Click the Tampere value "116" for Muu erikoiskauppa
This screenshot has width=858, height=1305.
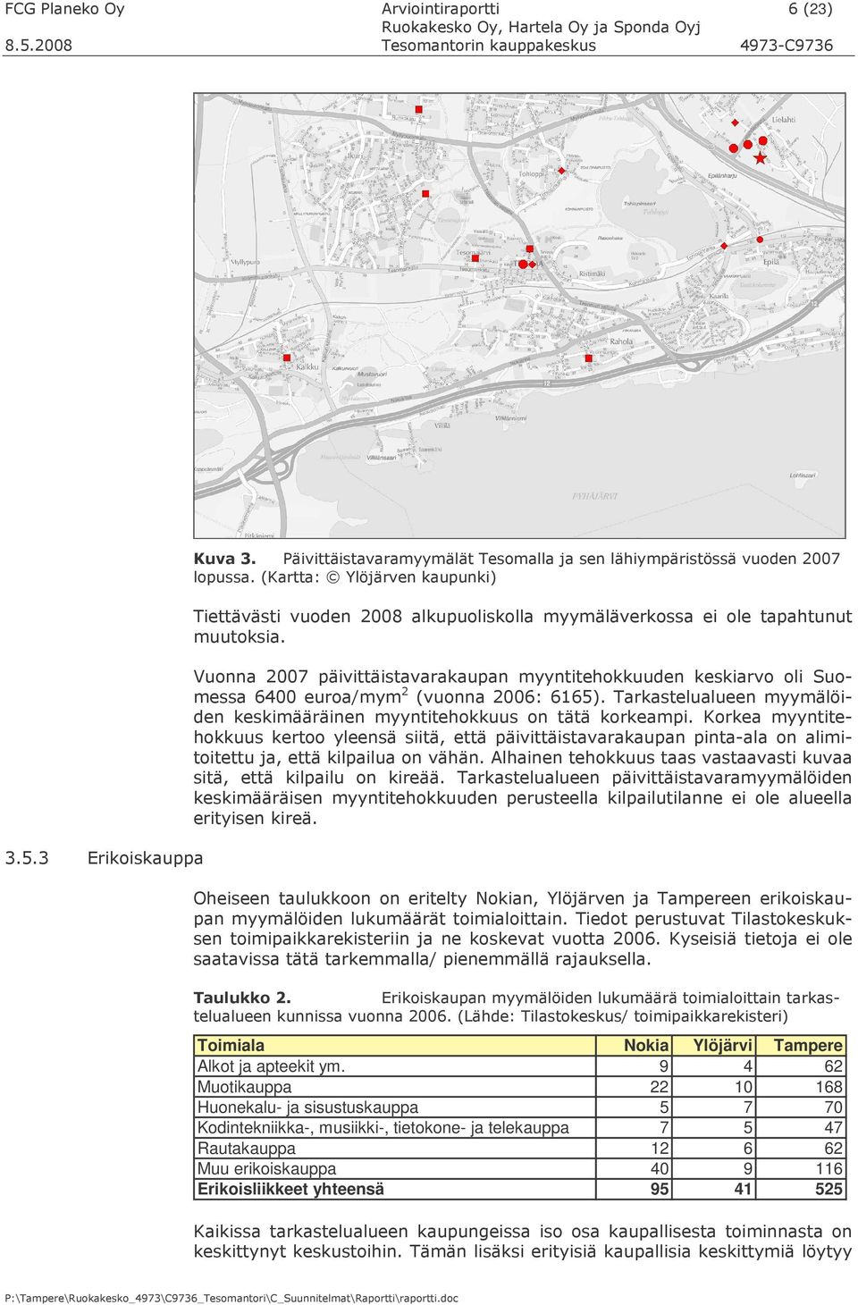point(829,1169)
